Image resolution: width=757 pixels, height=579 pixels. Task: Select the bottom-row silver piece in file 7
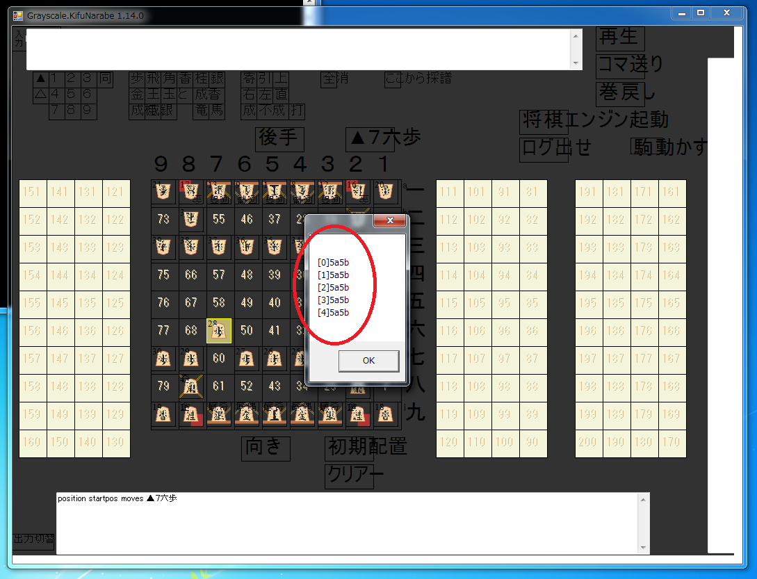tap(219, 414)
